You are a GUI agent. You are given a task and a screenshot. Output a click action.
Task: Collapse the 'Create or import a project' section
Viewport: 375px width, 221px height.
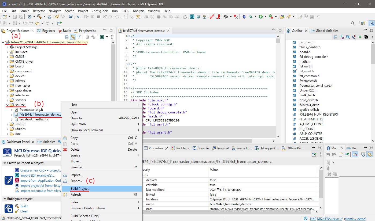click(5, 163)
